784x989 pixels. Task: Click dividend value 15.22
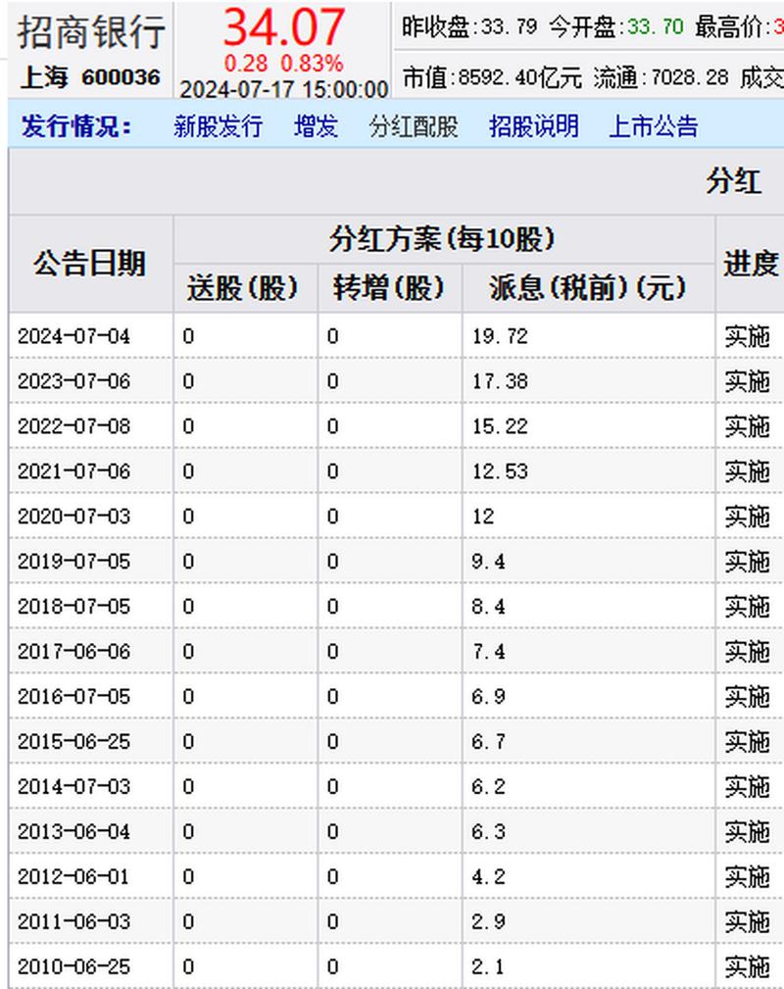(x=500, y=426)
